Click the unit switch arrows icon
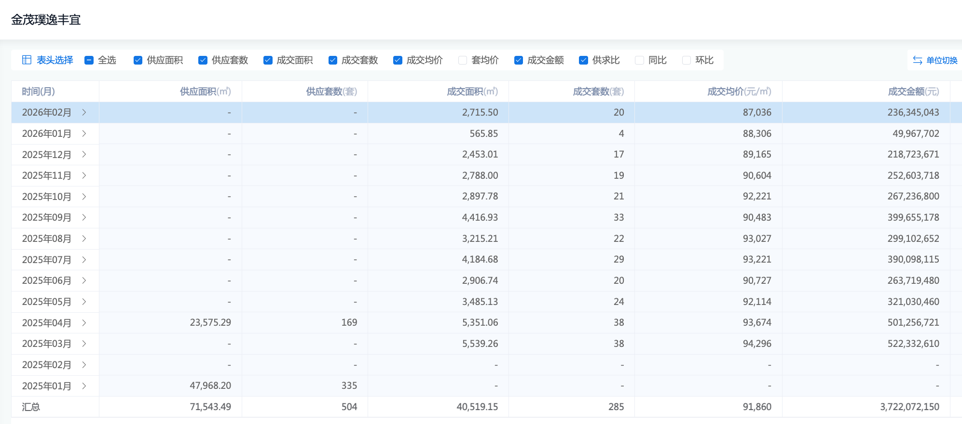This screenshot has height=424, width=962. point(917,60)
